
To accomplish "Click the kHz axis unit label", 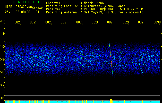I will [x=2, y=21].
